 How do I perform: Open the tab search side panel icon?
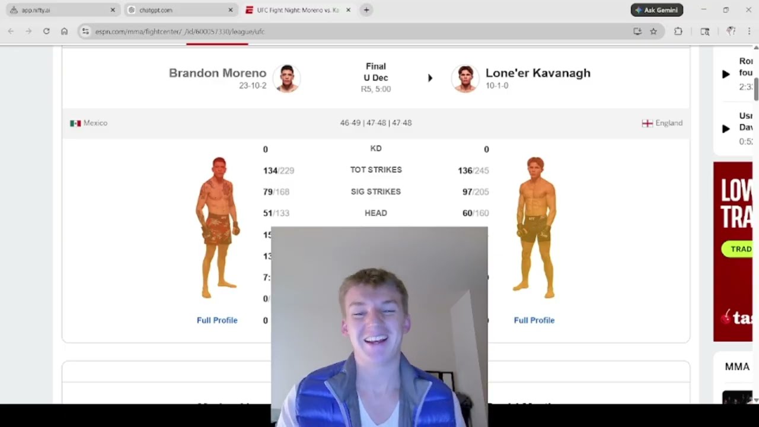tap(705, 31)
